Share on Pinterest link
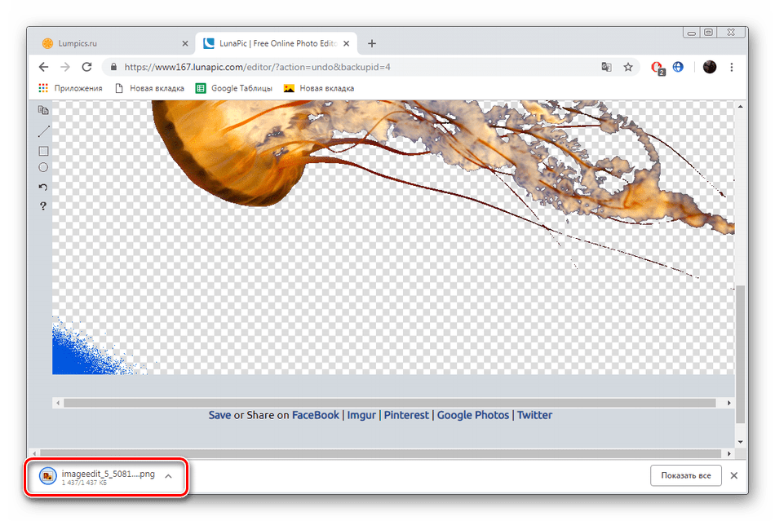This screenshot has height=521, width=775. [x=406, y=415]
